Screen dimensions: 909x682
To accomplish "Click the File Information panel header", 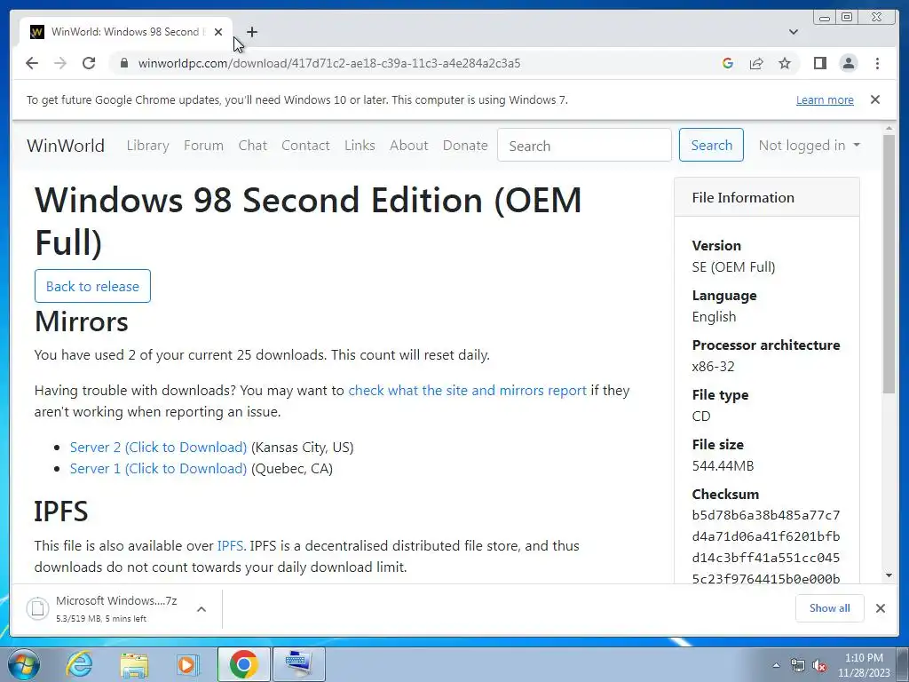I will [x=766, y=197].
